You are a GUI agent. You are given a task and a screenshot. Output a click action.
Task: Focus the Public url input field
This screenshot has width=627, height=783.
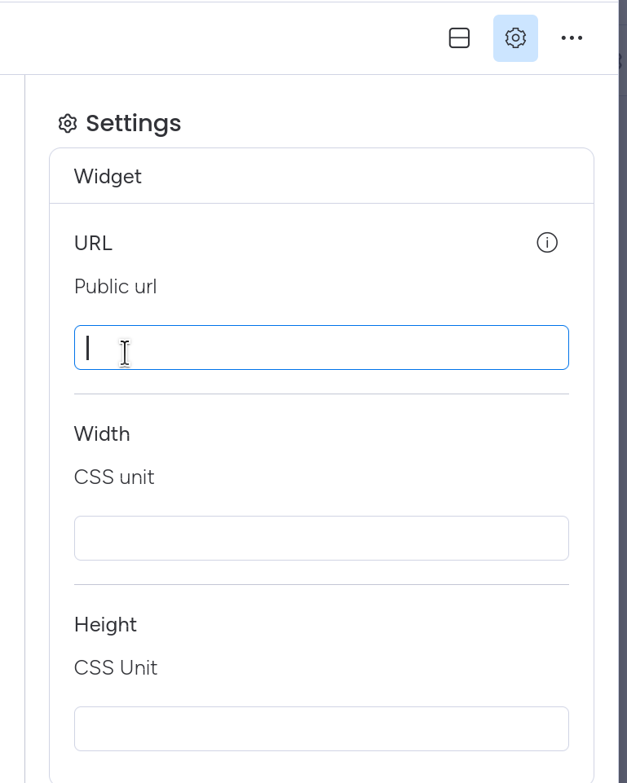321,348
